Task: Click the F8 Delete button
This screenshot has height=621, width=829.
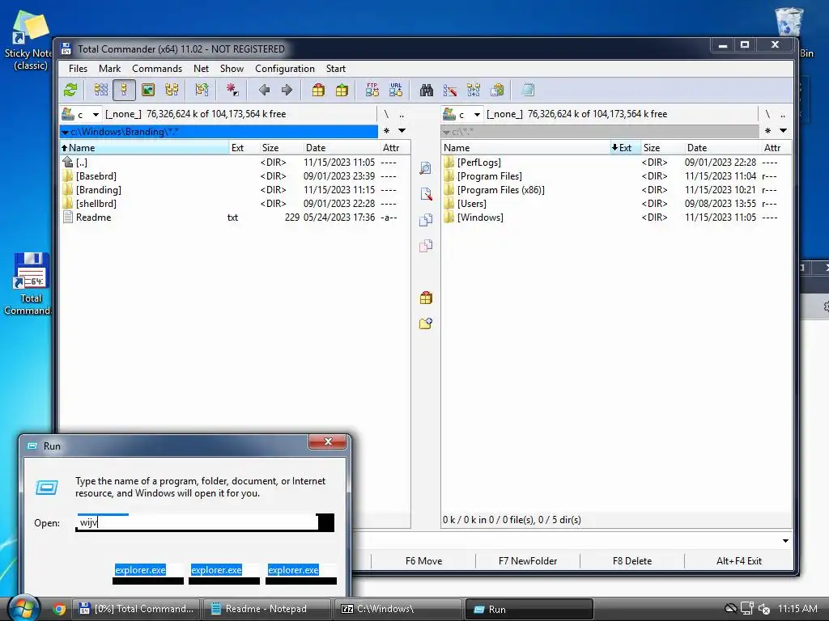Action: pyautogui.click(x=631, y=561)
